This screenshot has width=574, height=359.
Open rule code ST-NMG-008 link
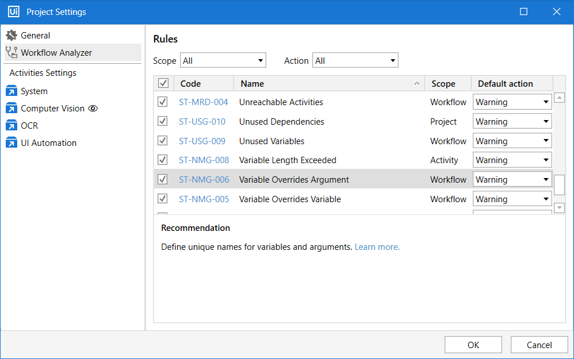[204, 160]
